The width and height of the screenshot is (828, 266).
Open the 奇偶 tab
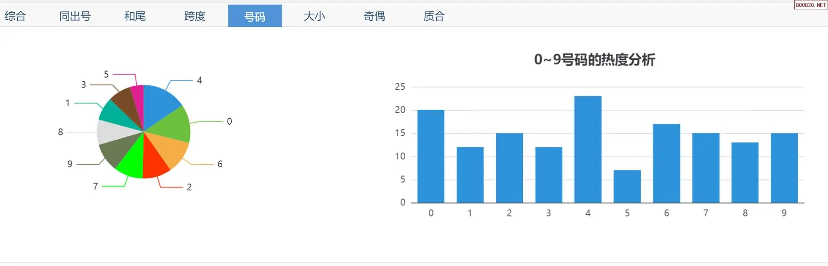[x=374, y=16]
